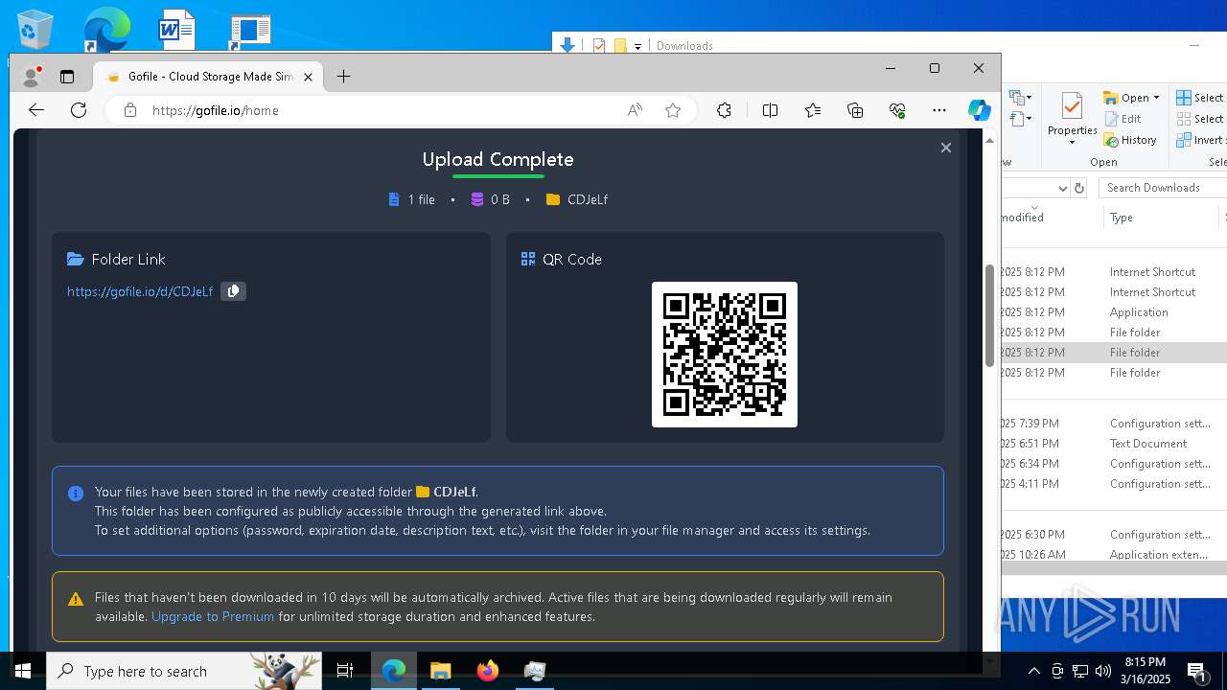
Task: Click the Upgrade to Premium link
Action: pyautogui.click(x=213, y=616)
